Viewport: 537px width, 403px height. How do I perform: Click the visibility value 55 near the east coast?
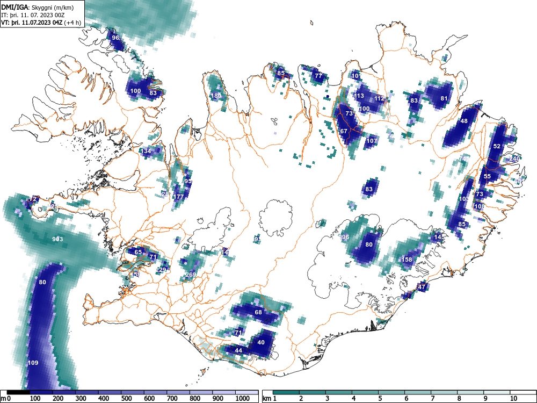487,176
